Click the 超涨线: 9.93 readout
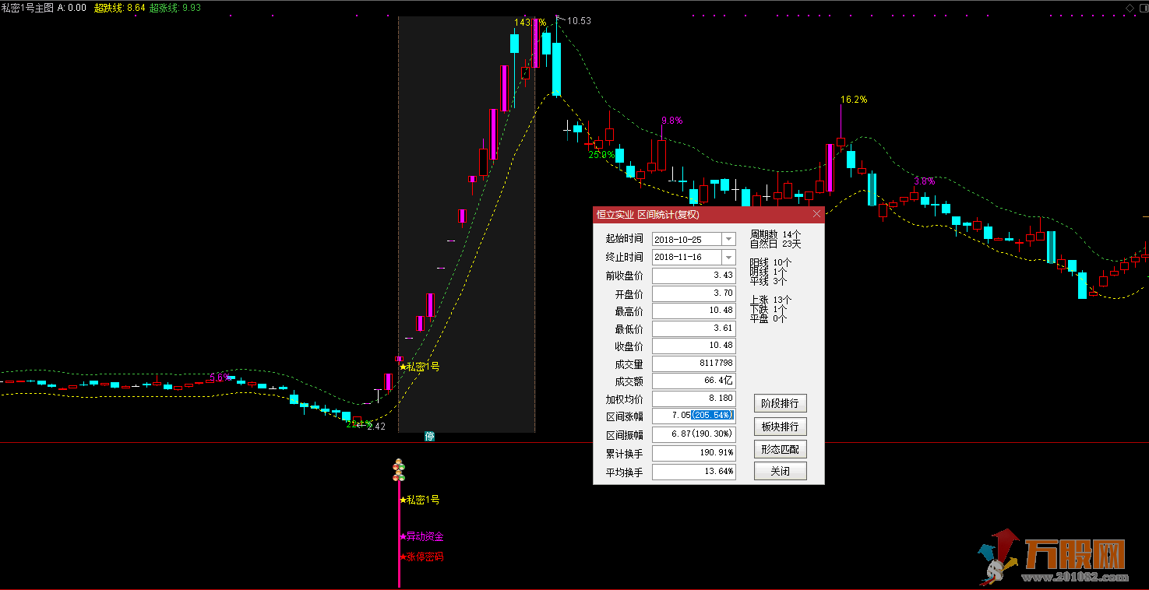 click(175, 7)
